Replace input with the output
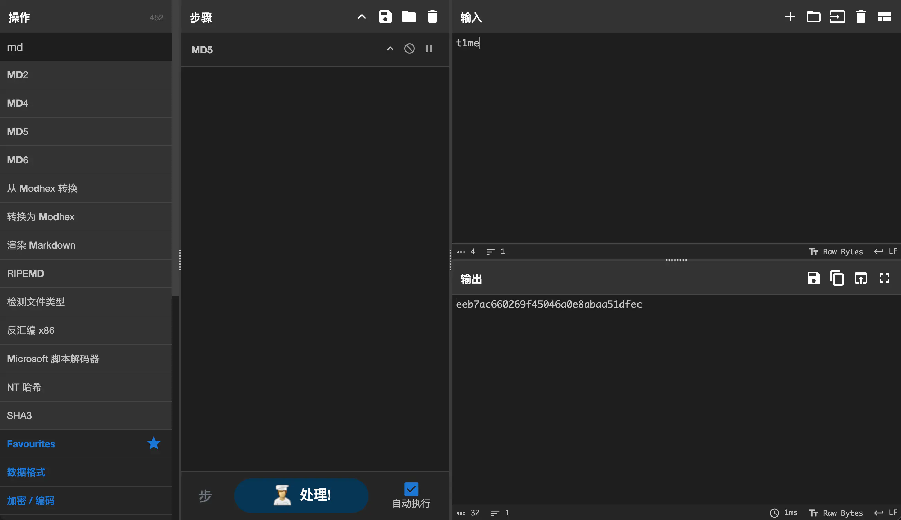Image resolution: width=901 pixels, height=520 pixels. (x=860, y=278)
